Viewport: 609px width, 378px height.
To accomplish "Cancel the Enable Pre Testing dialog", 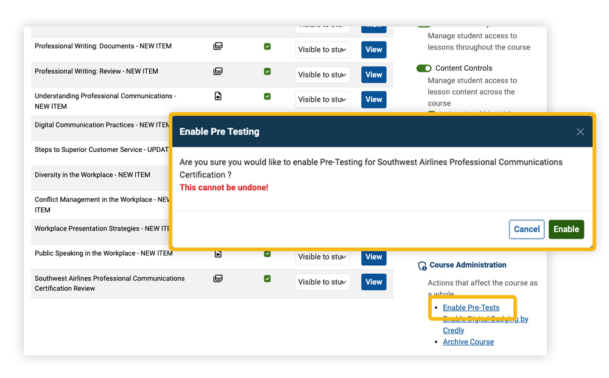I will point(526,229).
